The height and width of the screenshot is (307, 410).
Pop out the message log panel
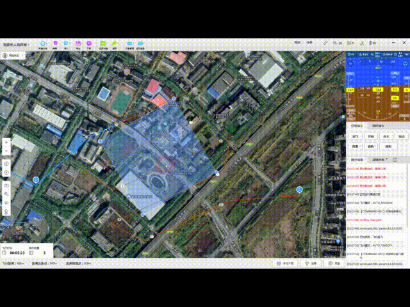coord(395,159)
